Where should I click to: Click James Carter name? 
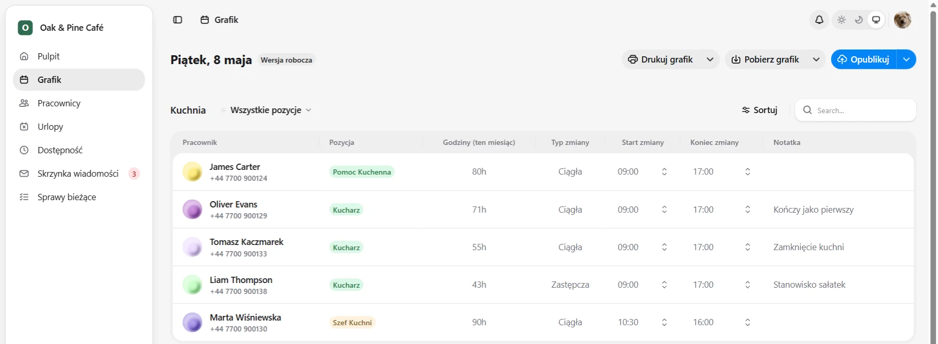234,167
